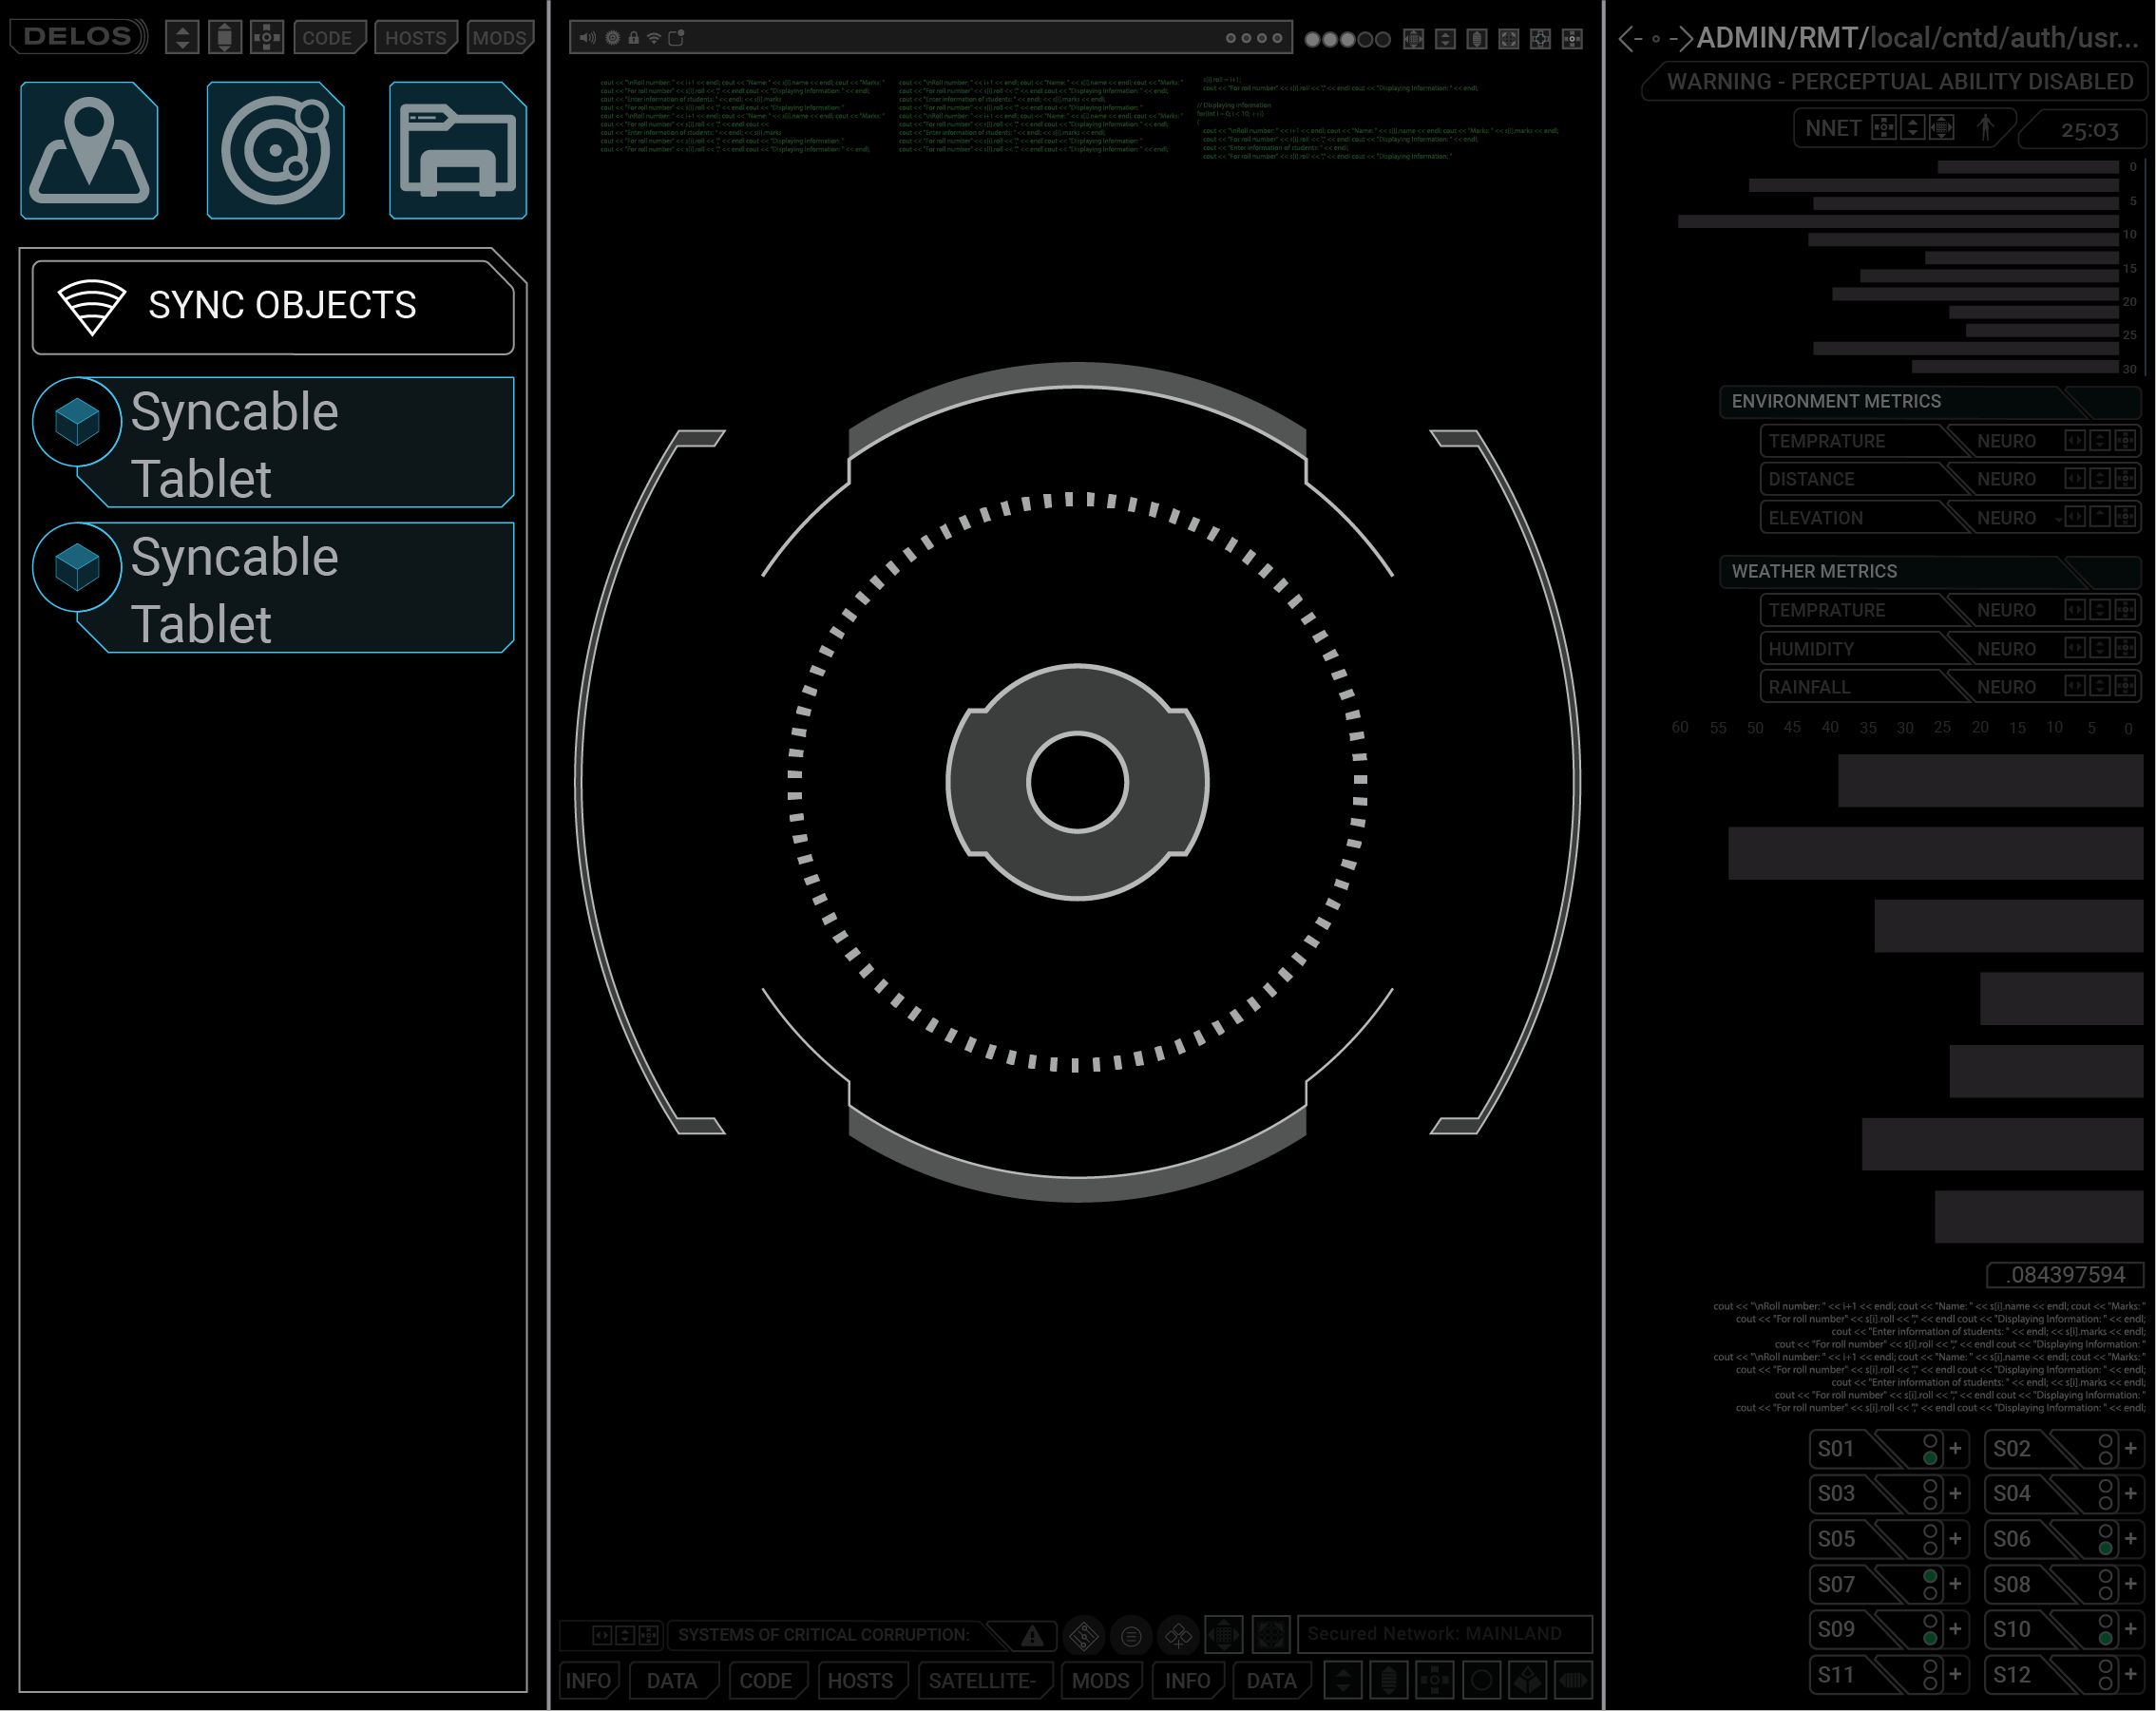Expand the S02 plus button
Image resolution: width=2156 pixels, height=1711 pixels.
2131,1448
